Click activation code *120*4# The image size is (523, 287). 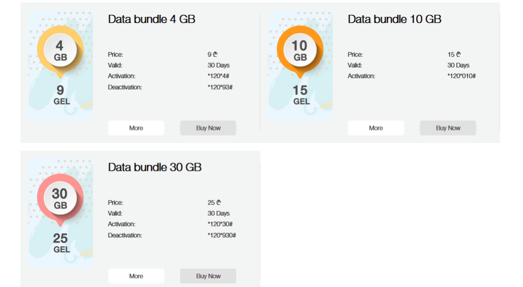[x=219, y=76]
